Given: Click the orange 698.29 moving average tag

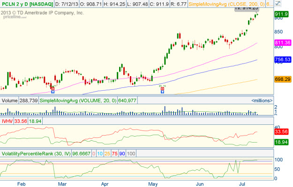Looking at the screenshot, I should pyautogui.click(x=282, y=79).
